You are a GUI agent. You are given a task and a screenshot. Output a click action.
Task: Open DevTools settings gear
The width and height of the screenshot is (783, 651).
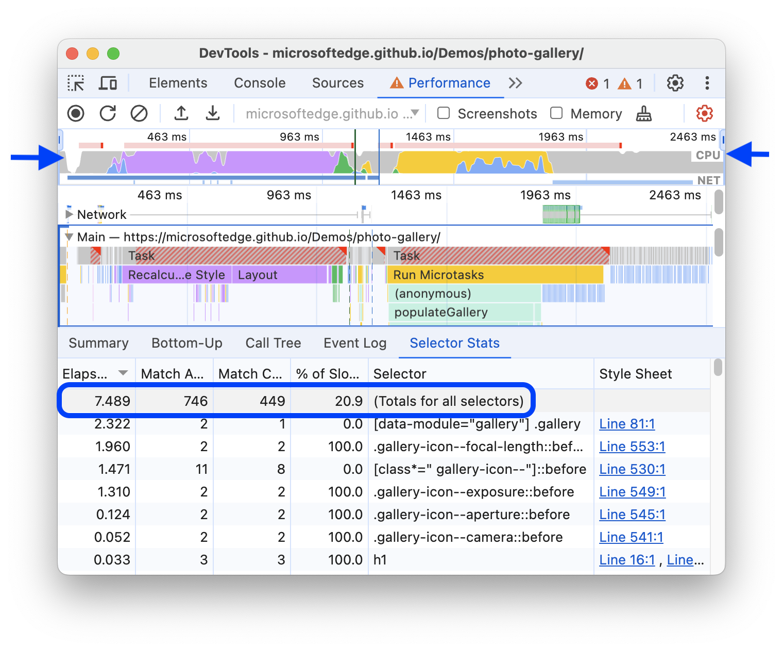click(x=675, y=83)
